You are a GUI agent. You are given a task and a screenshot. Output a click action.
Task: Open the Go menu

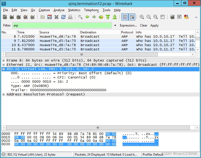pos(33,10)
